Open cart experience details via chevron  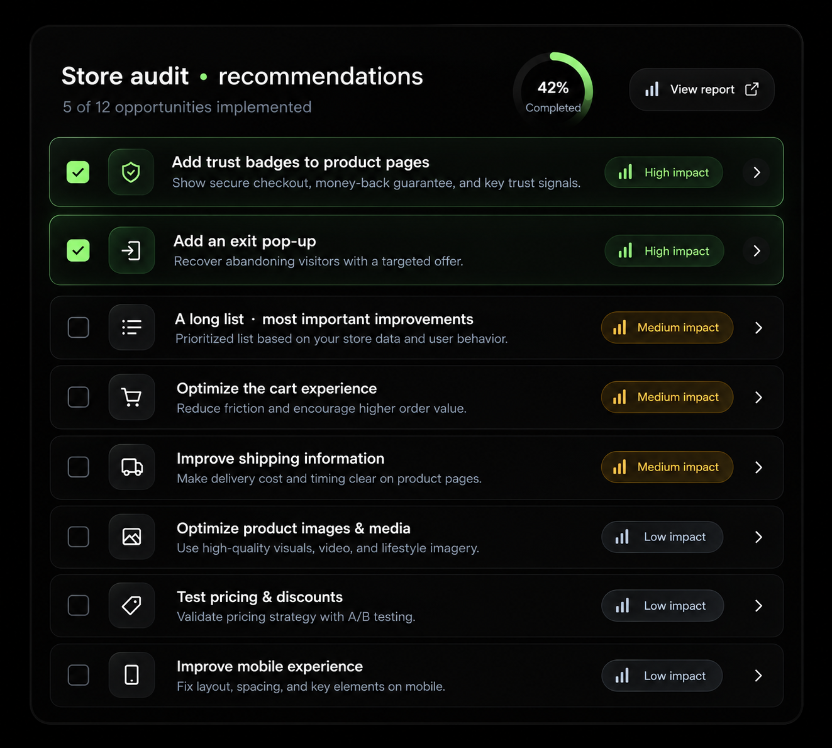point(758,398)
